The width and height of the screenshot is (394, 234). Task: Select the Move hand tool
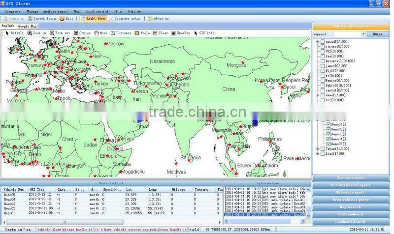[97, 33]
